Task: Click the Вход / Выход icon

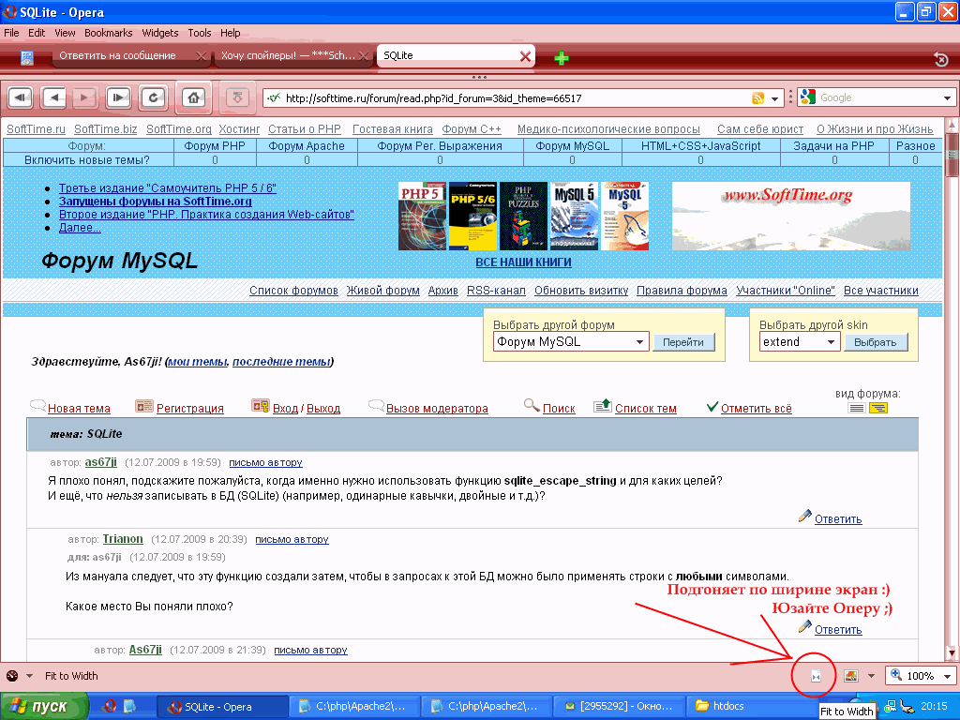Action: tap(261, 406)
